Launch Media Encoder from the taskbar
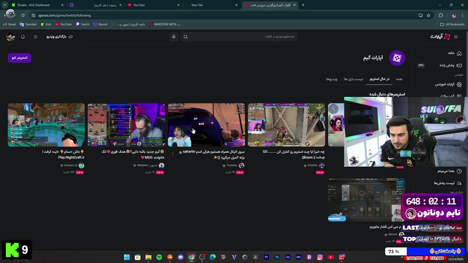 pos(299,257)
